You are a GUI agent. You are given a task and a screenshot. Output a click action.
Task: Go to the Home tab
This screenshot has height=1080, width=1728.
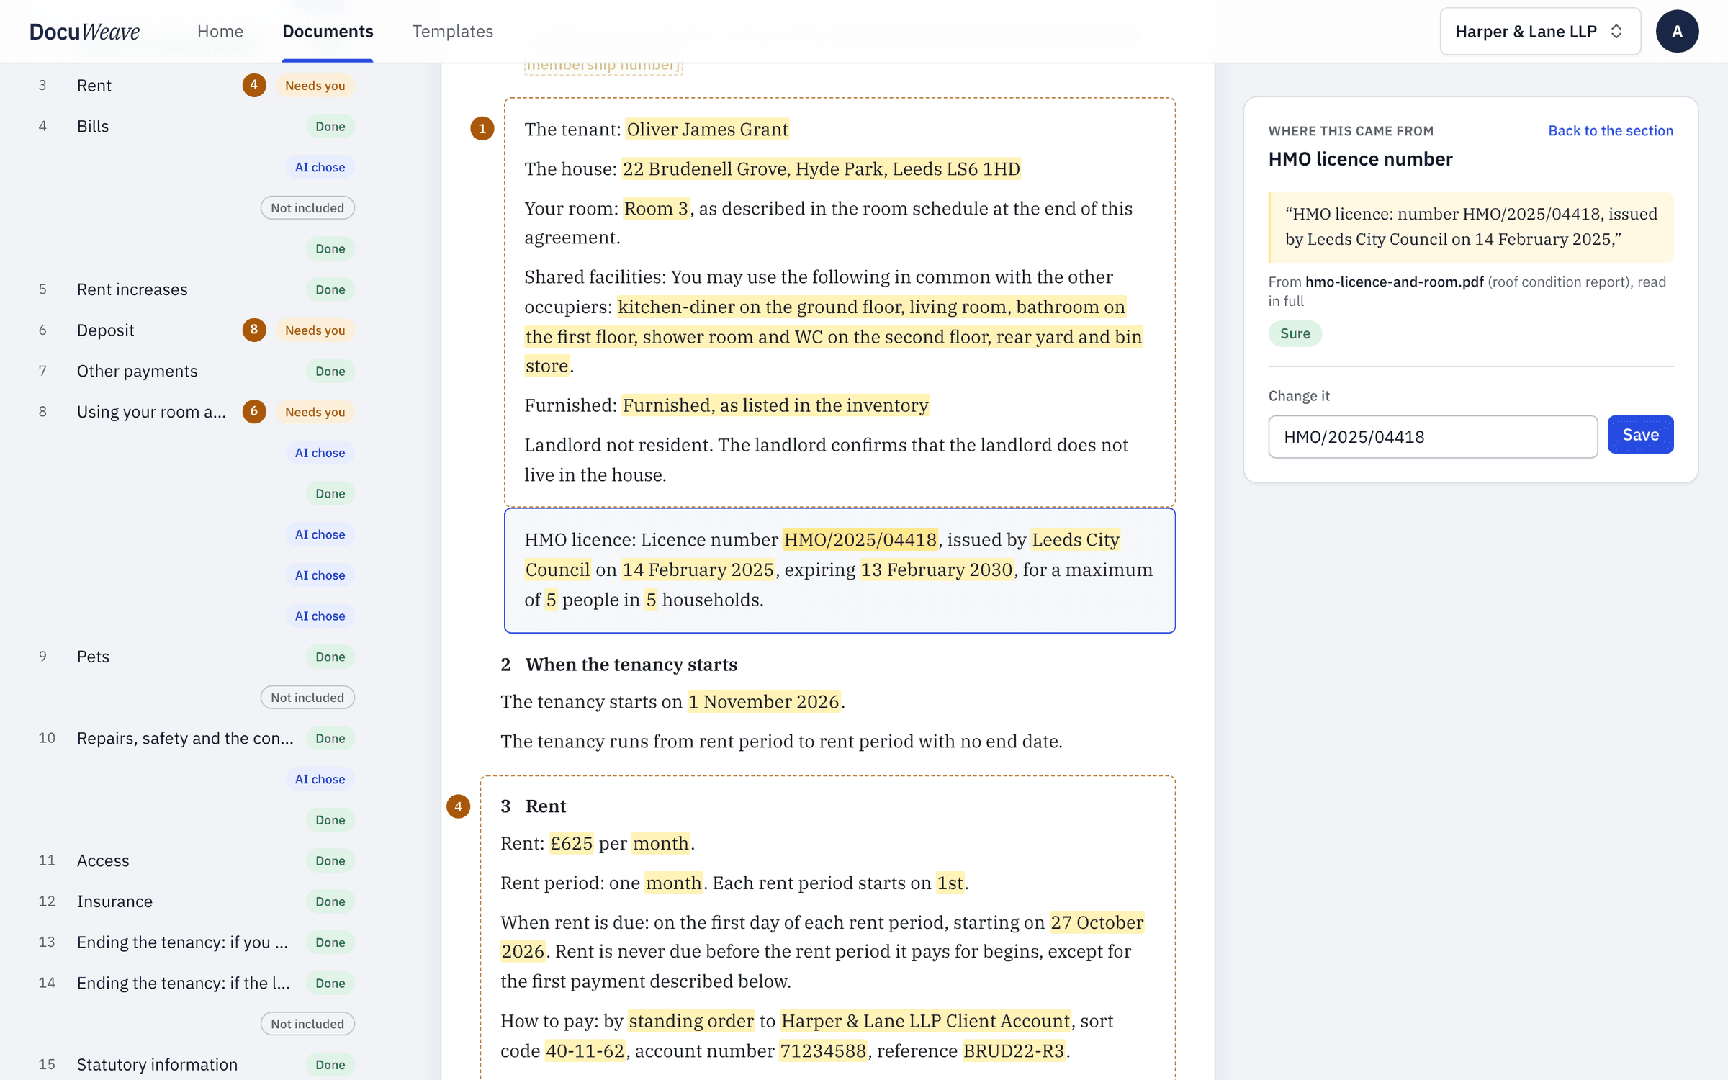pos(220,31)
